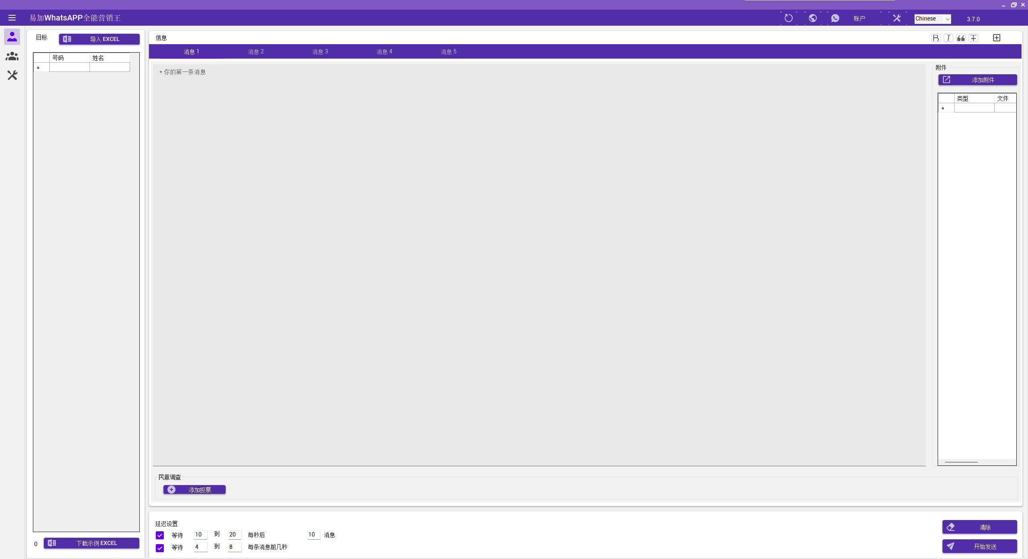Open the Chinese language dropdown
This screenshot has width=1028, height=559.
tap(932, 18)
